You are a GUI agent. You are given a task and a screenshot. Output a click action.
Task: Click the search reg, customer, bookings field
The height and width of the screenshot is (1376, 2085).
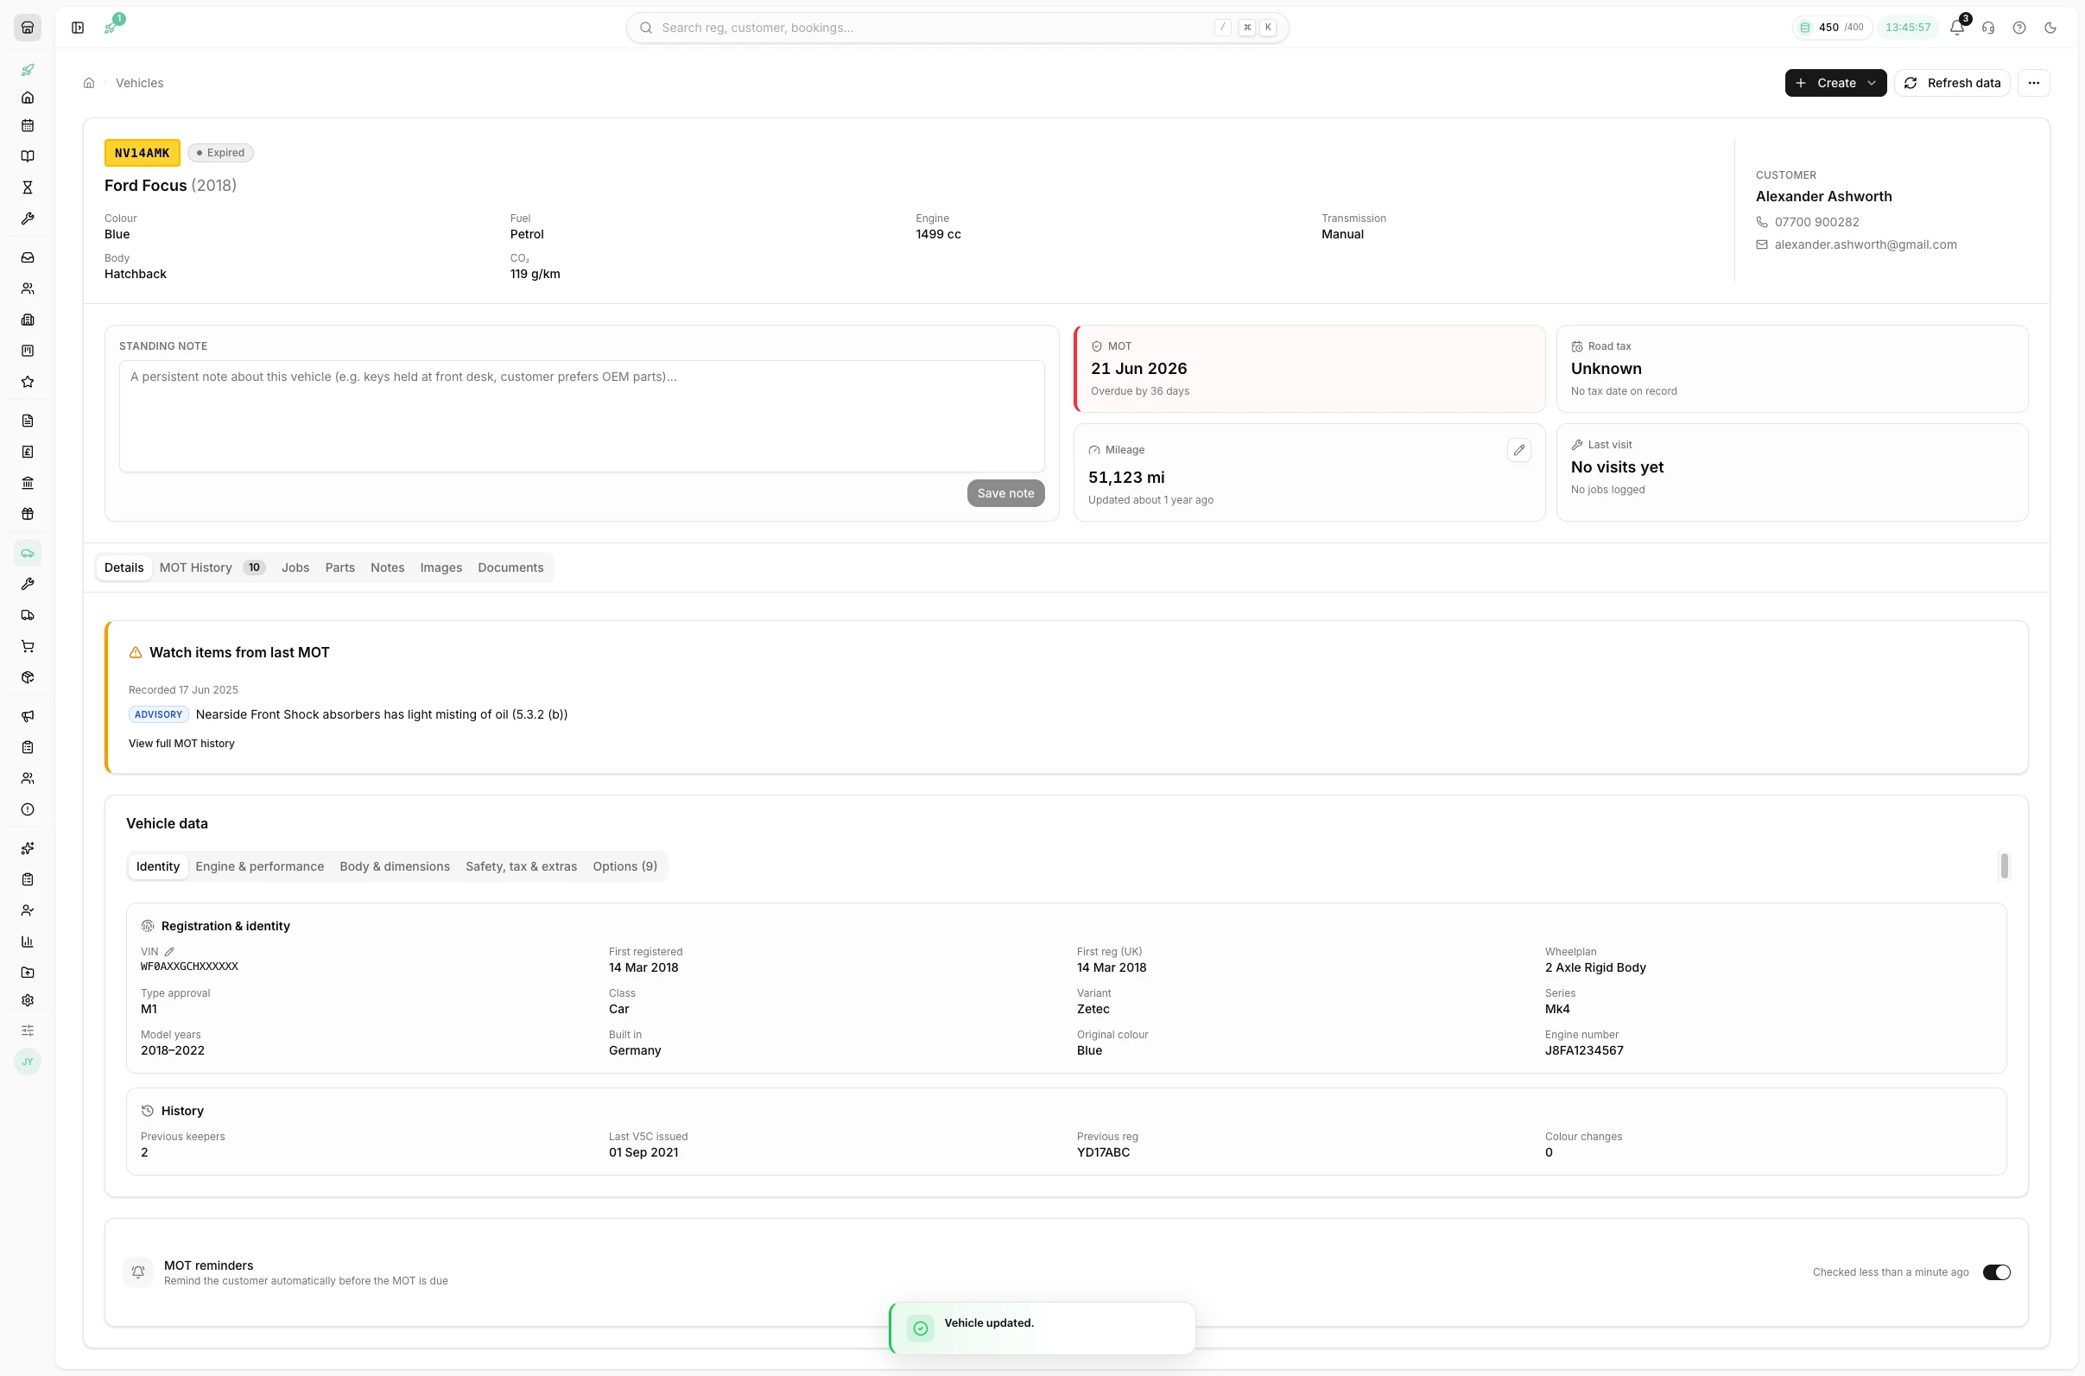[x=957, y=27]
